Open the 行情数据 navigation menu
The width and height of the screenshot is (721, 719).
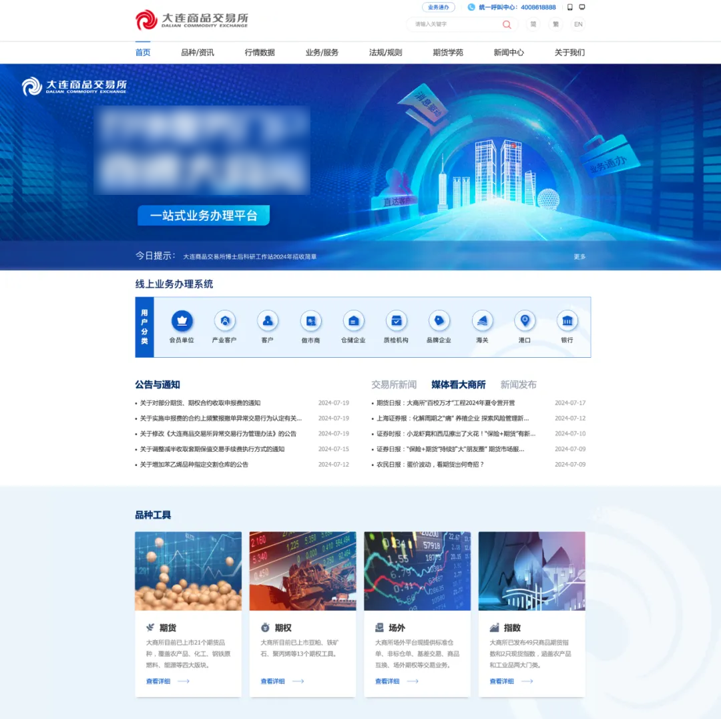coord(260,53)
